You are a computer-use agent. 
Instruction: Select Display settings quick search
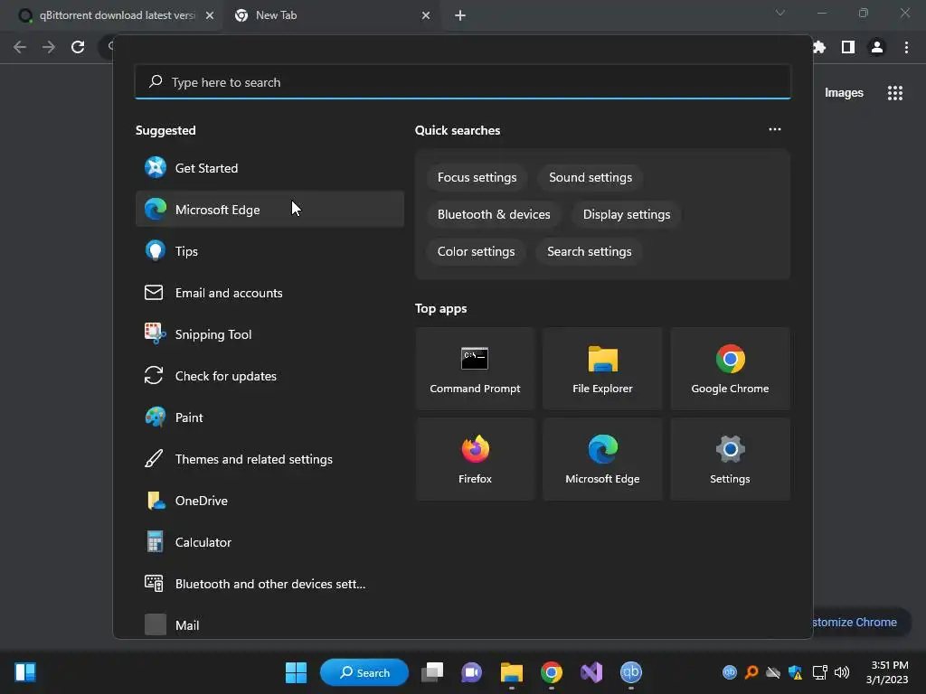coord(627,215)
